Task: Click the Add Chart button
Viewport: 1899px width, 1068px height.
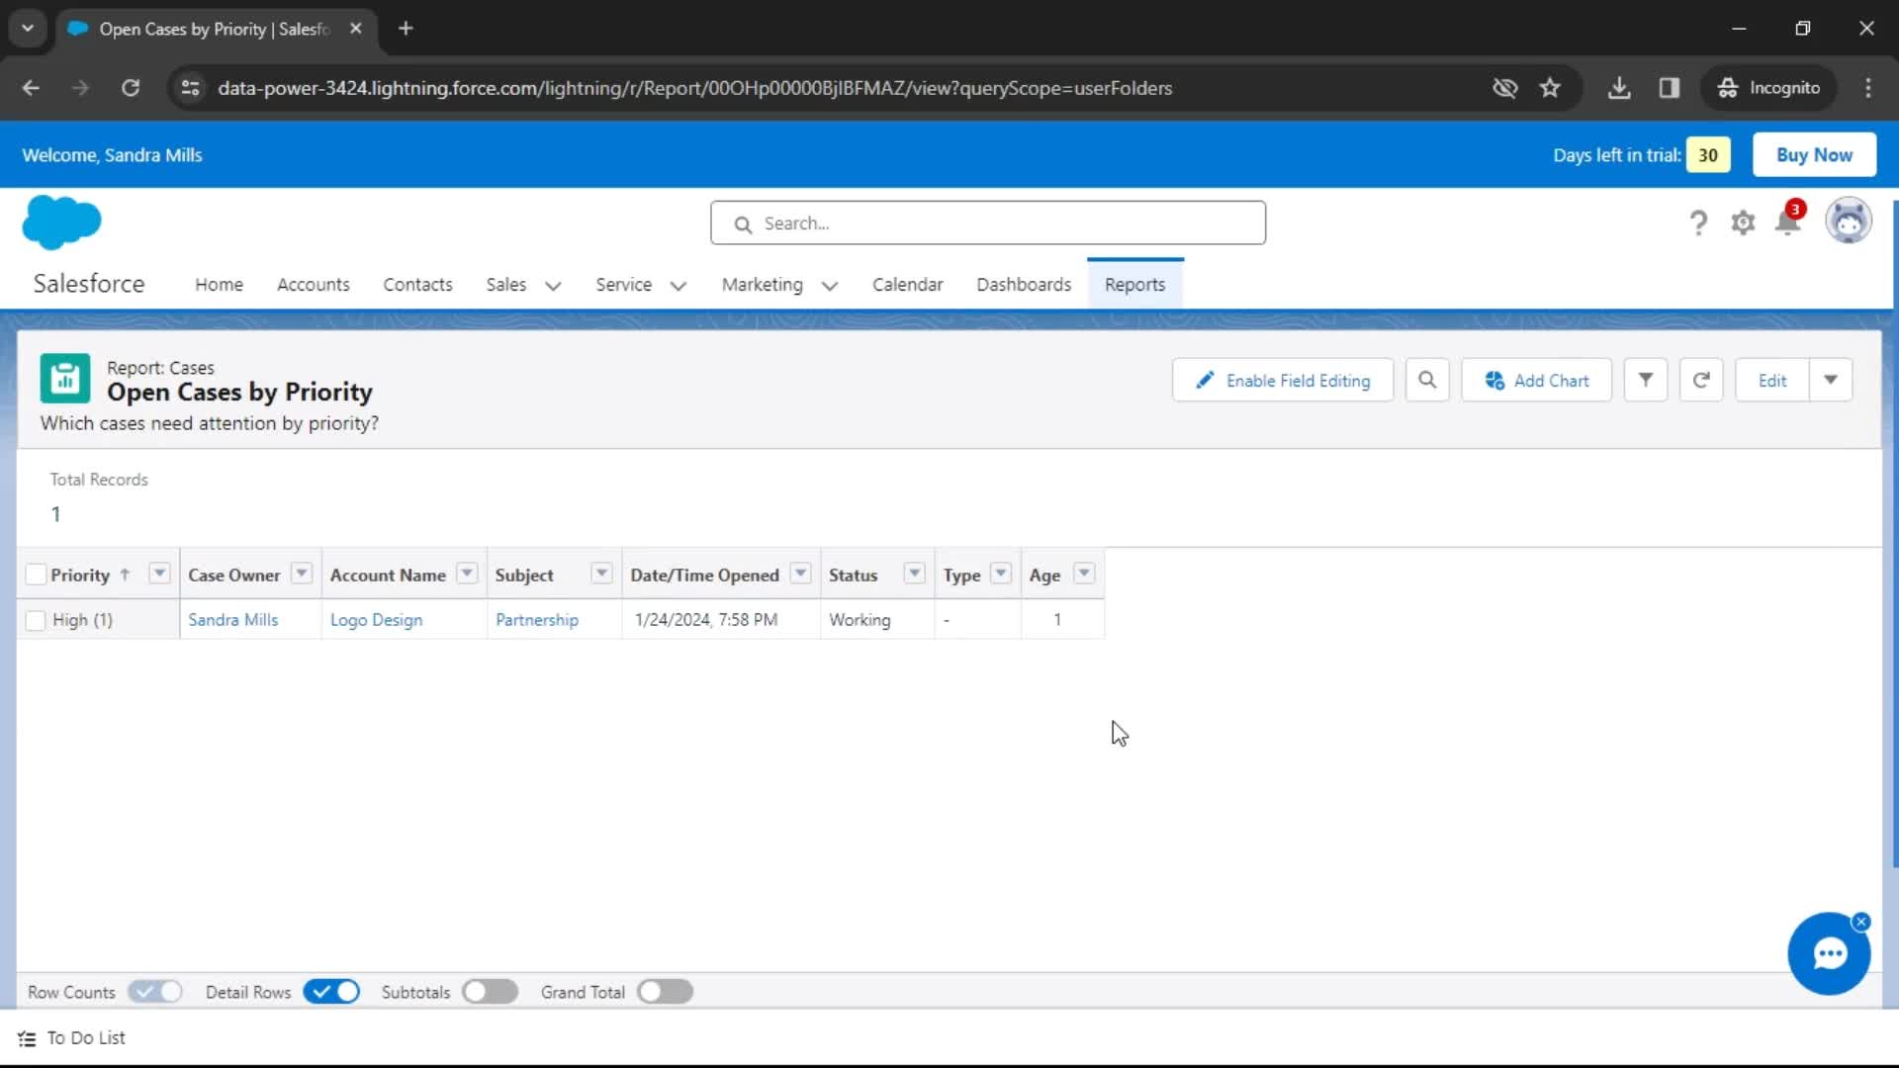Action: point(1537,381)
